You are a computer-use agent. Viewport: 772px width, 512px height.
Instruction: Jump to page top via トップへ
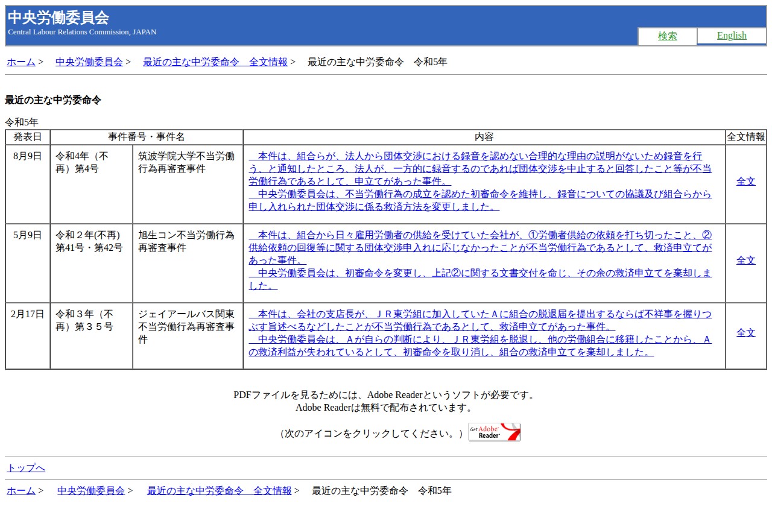26,468
